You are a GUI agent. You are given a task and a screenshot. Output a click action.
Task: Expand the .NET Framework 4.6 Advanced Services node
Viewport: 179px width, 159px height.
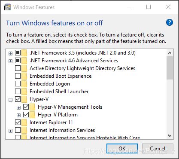pyautogui.click(x=10, y=61)
